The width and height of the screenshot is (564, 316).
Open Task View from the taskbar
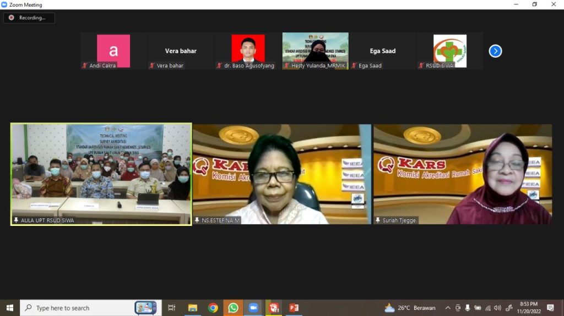(x=172, y=308)
